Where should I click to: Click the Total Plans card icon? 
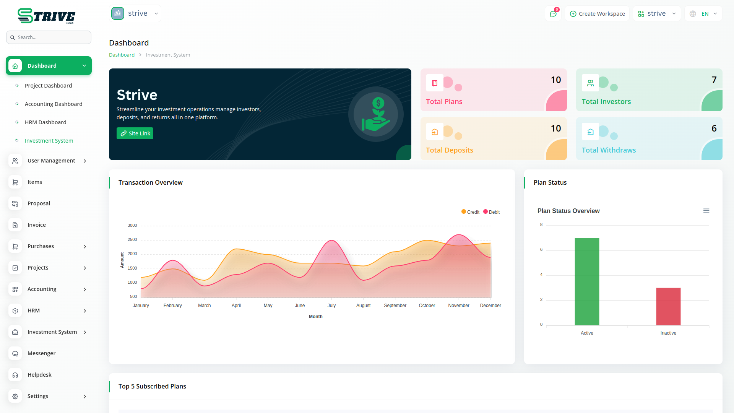pos(435,83)
